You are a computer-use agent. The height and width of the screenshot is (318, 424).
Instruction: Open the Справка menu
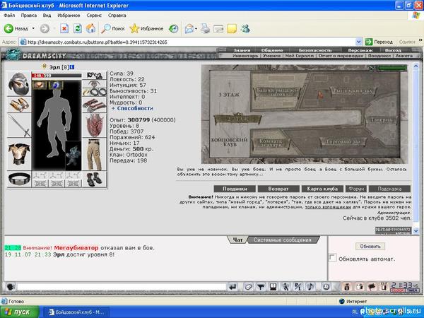[x=117, y=16]
